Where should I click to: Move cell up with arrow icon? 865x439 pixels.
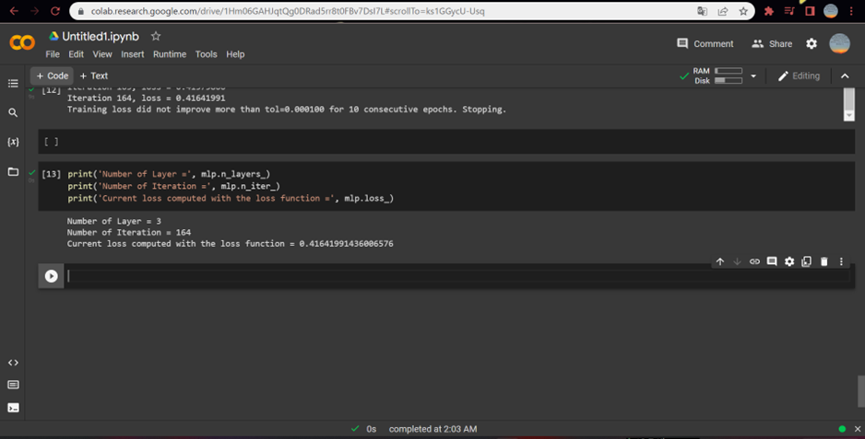click(x=720, y=261)
